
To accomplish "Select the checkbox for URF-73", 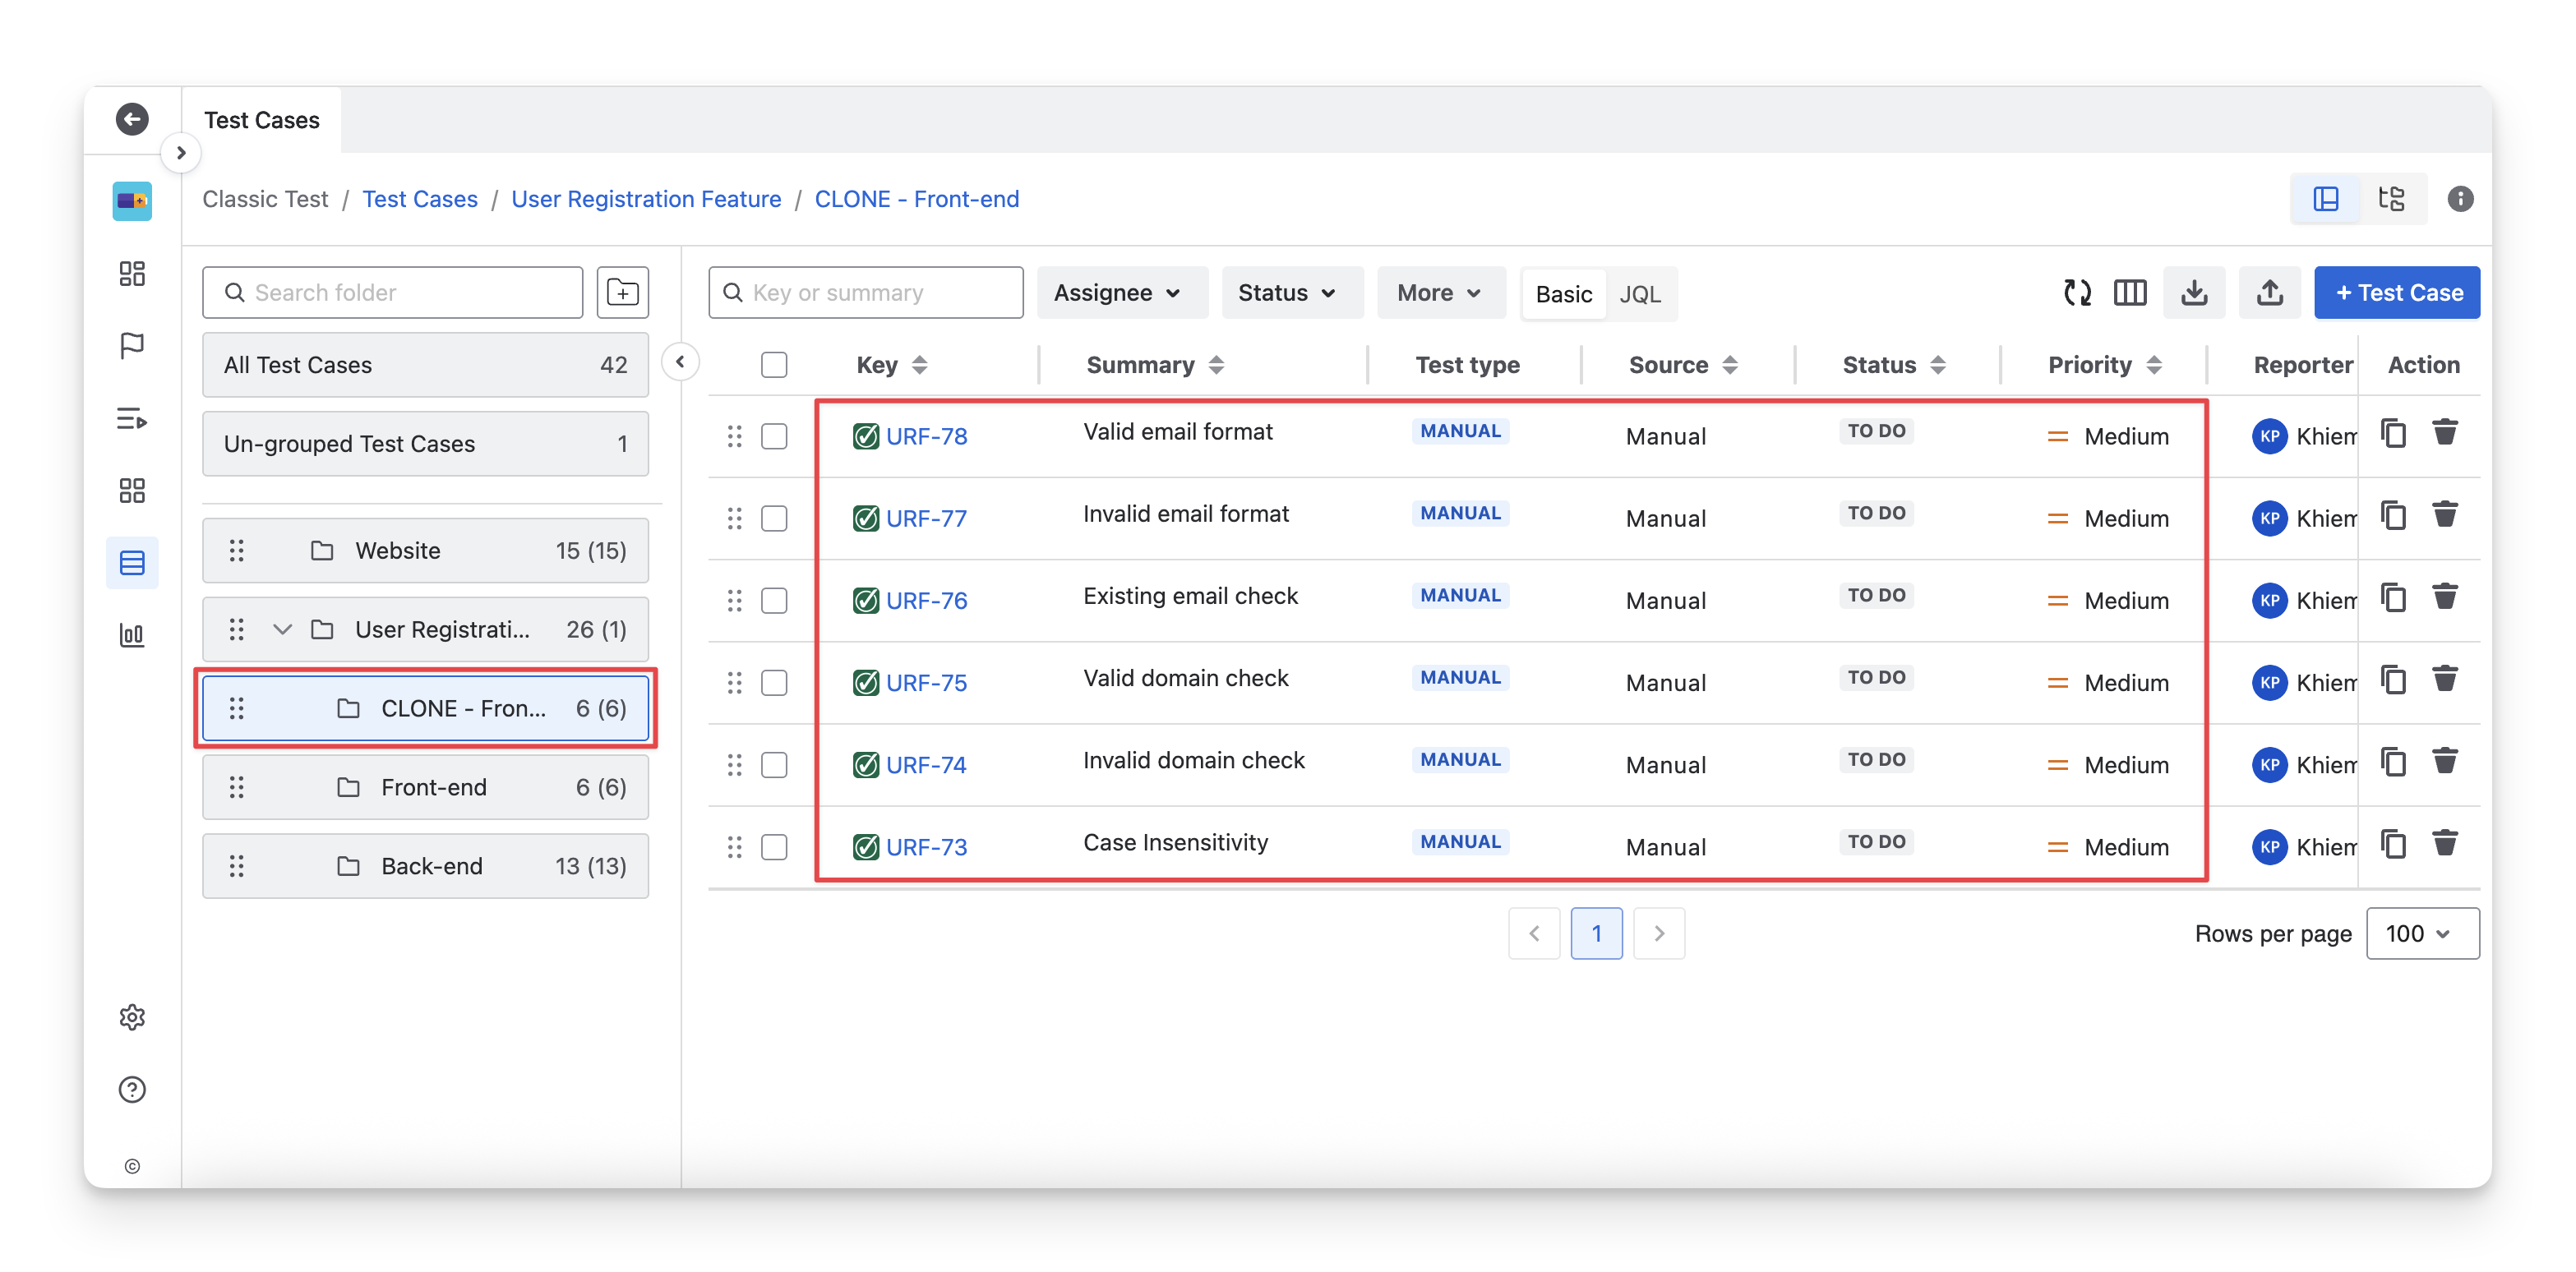I will coord(774,847).
